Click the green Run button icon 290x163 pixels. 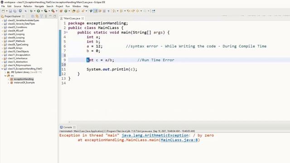click(x=38, y=11)
